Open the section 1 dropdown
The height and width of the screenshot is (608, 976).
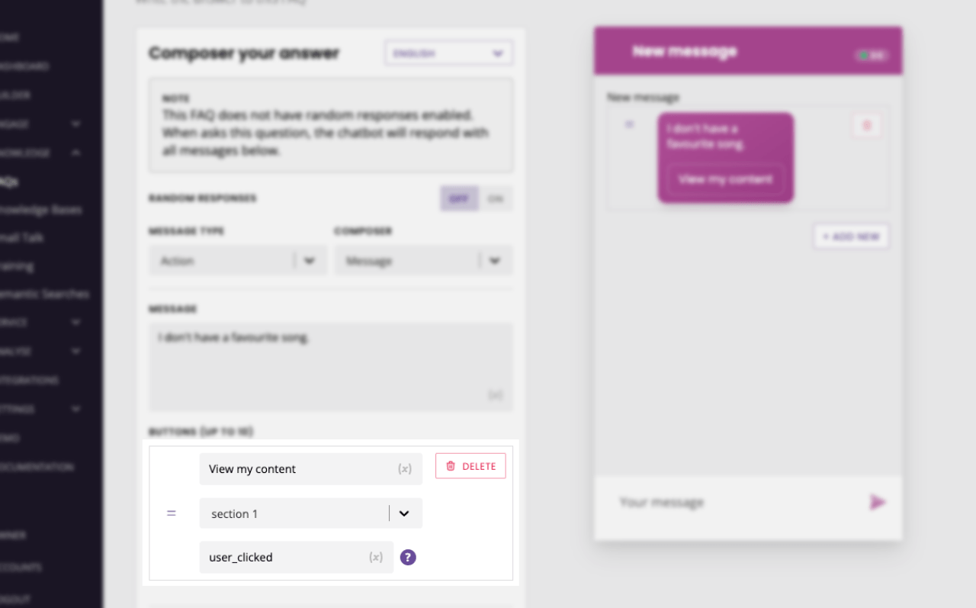coord(311,513)
